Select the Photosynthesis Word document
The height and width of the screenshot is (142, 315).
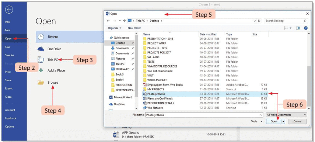pos(205,94)
